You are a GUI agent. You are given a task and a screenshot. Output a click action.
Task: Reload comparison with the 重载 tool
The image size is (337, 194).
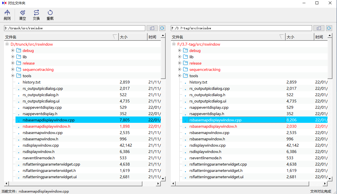click(50, 15)
